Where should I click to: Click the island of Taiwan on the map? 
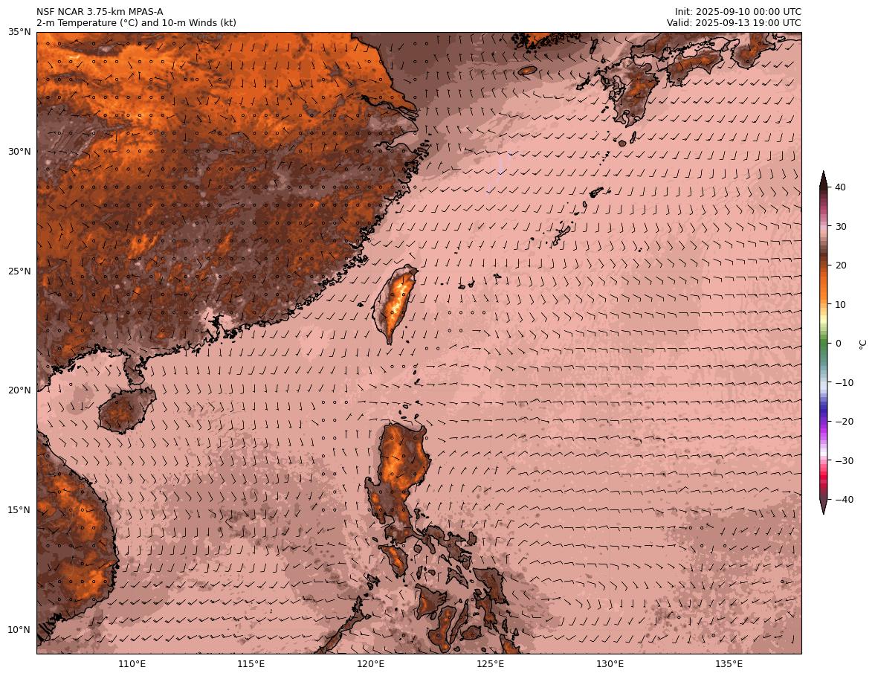pyautogui.click(x=393, y=305)
